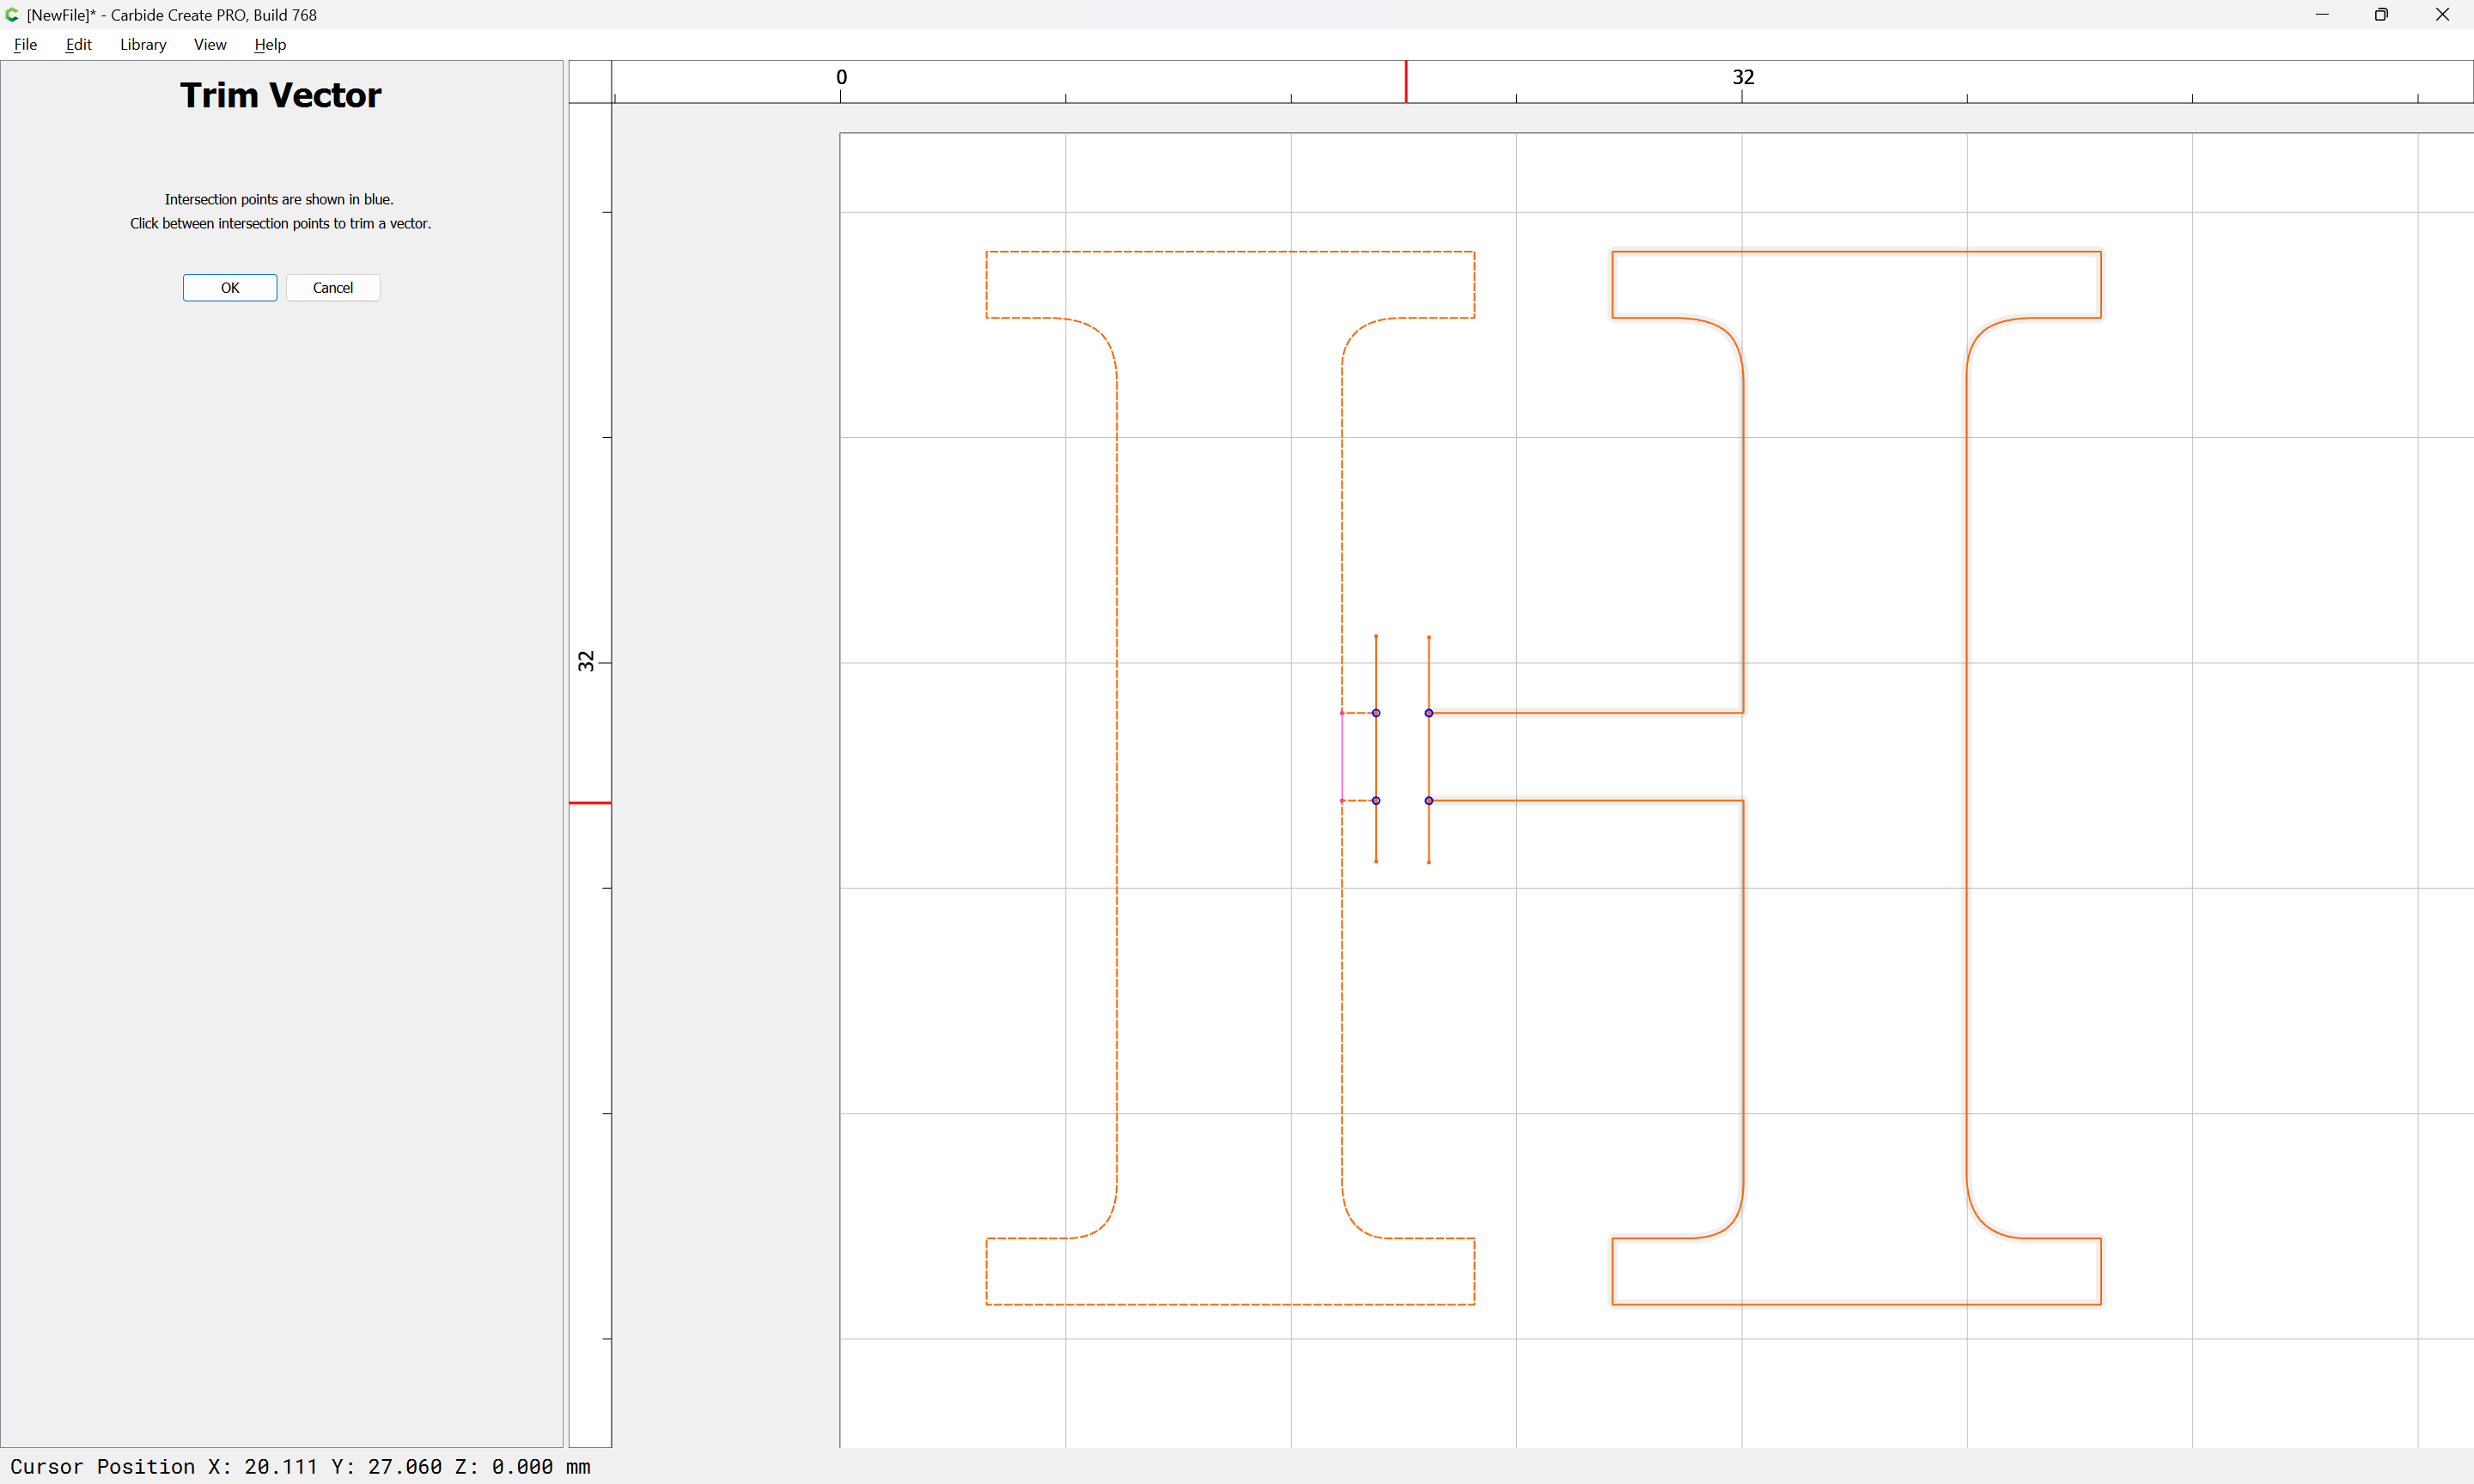Click 'Click between intersection points' instruction text
2474x1484 pixels.
click(280, 223)
